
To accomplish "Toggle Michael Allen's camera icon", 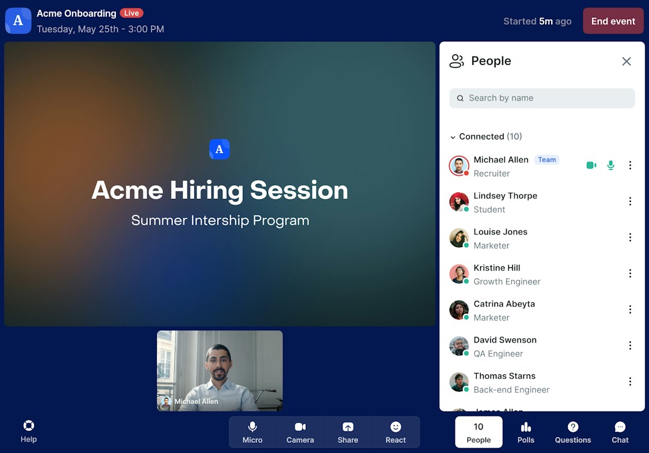I will (591, 165).
